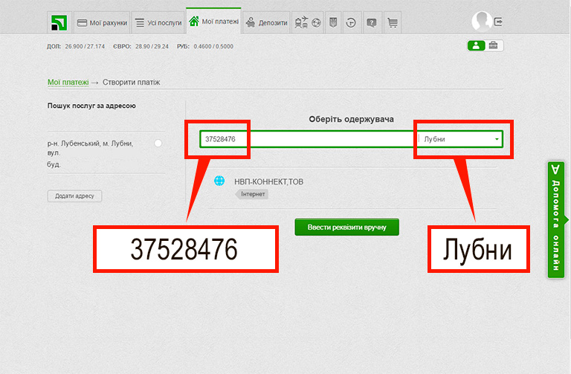
Task: Switch to business briefcase mode toggle
Action: click(x=494, y=46)
